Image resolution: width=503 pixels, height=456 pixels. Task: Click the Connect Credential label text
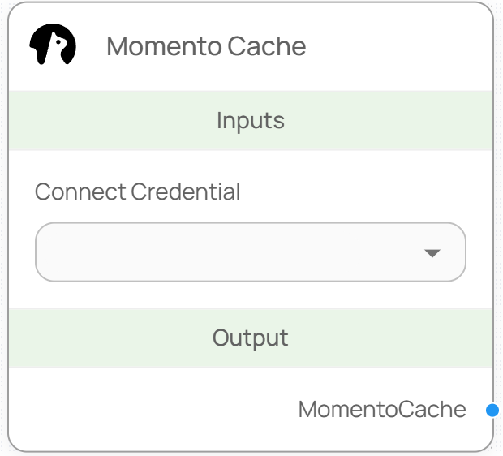tap(137, 192)
